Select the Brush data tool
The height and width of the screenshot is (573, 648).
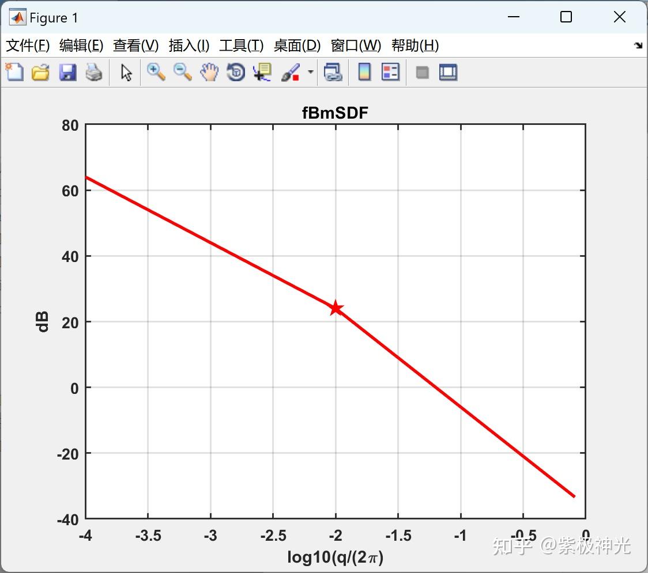click(x=291, y=73)
